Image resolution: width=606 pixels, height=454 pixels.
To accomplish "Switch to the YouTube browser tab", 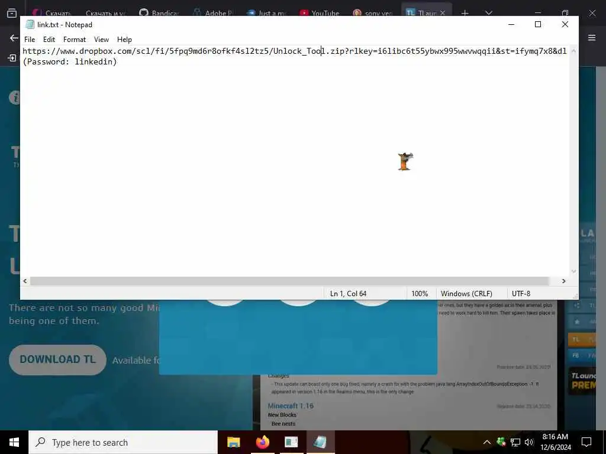I will point(320,13).
